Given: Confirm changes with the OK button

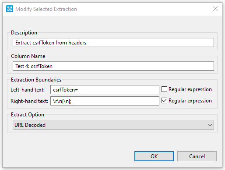Looking at the screenshot, I should 154,156.
